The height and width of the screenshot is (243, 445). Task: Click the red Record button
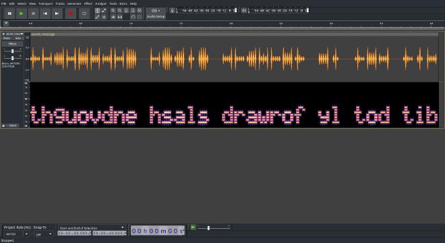pos(70,13)
